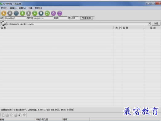The image size is (161, 121).
Task: Click the green play toolbar button
Action: click(35, 13)
